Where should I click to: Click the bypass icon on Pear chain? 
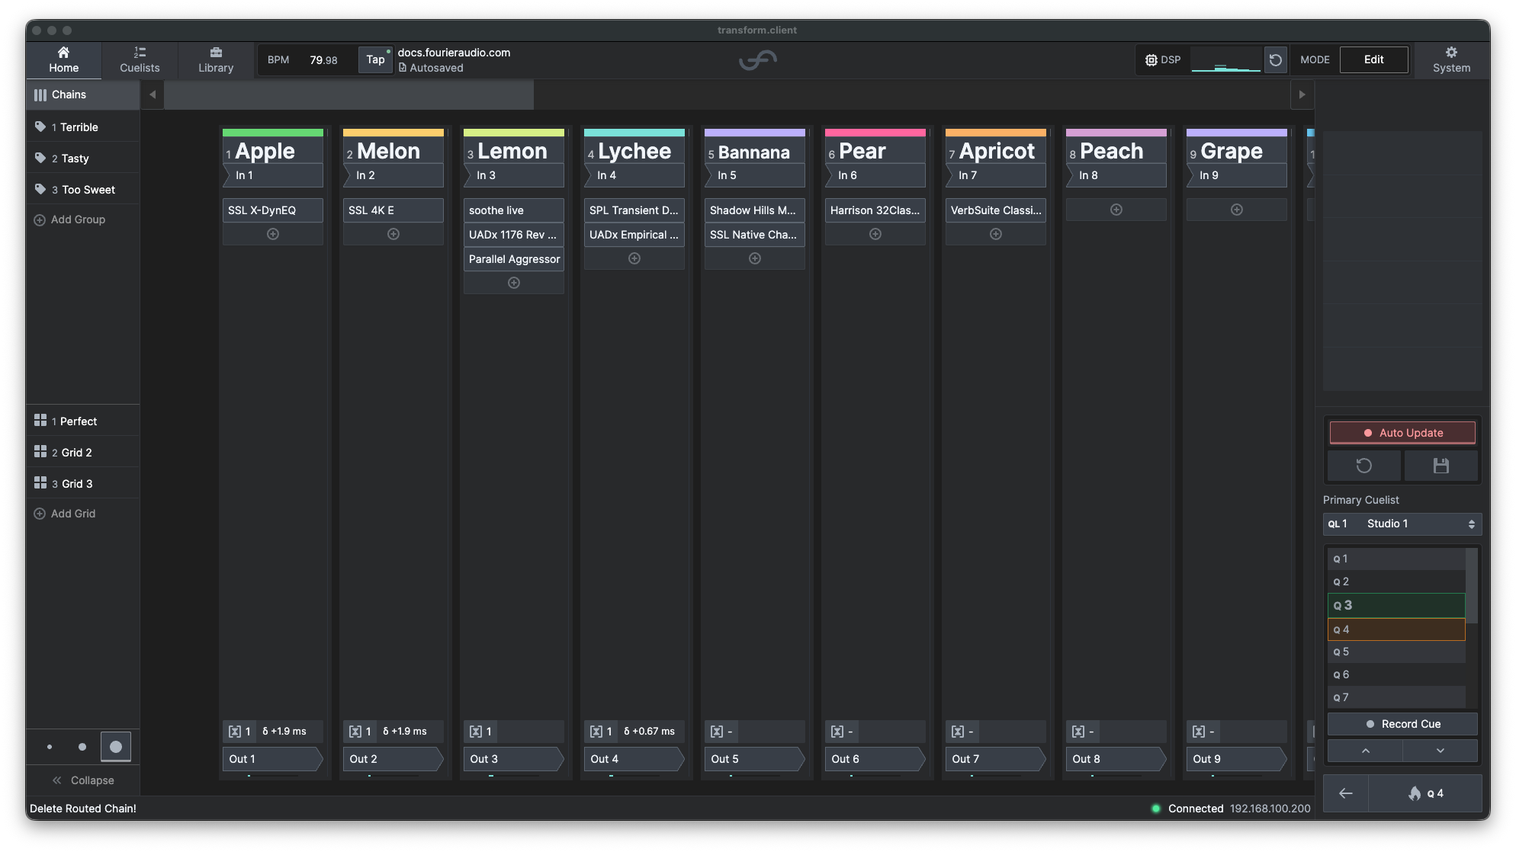pos(837,732)
